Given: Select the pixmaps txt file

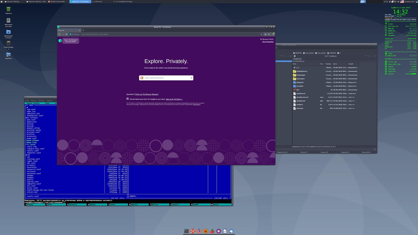Looking at the screenshot, I should click(334, 108).
